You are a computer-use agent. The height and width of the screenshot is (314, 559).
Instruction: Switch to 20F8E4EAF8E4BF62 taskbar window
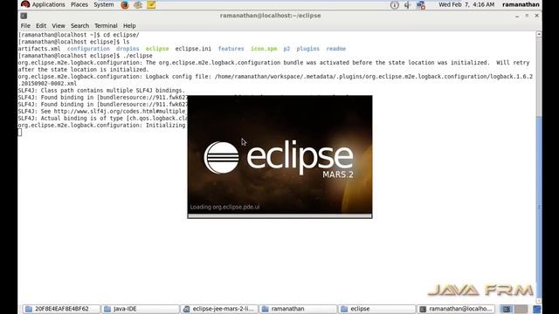tap(61, 309)
